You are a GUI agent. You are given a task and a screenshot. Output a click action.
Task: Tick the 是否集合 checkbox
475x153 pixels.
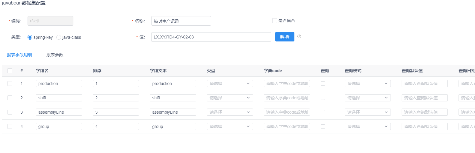(274, 21)
